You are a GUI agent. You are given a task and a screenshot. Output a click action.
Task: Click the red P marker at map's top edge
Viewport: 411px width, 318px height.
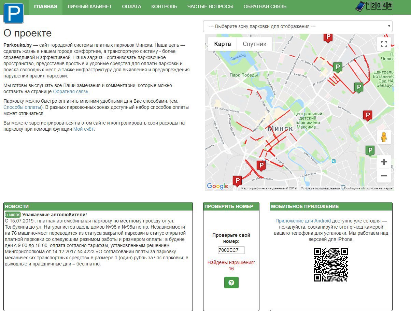[328, 38]
